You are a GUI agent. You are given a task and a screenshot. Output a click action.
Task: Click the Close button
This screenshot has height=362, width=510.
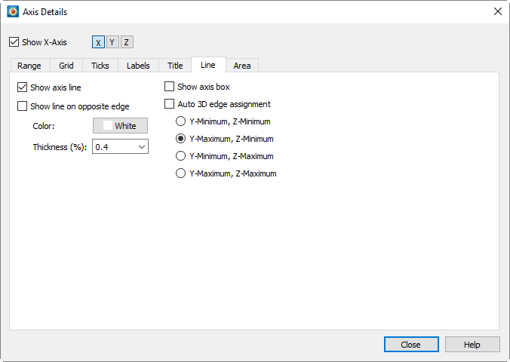click(x=411, y=345)
